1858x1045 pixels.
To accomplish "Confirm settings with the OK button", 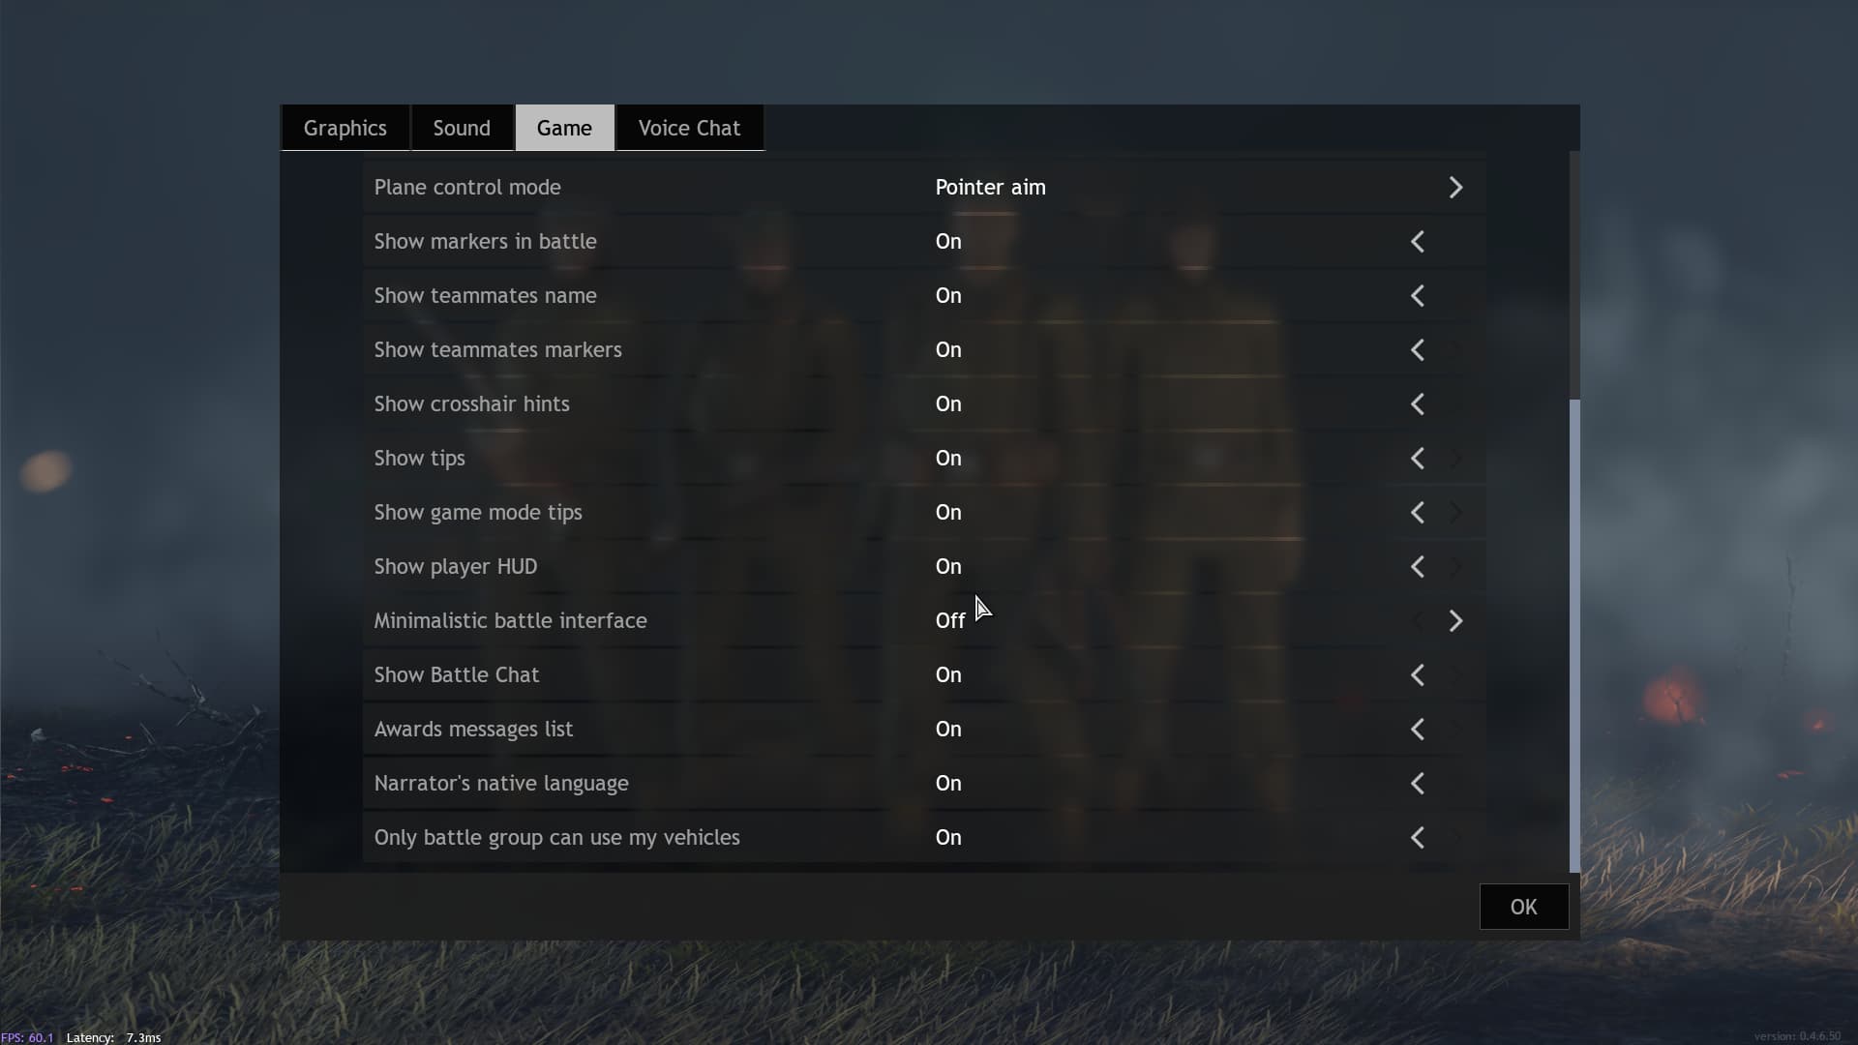I will point(1524,907).
